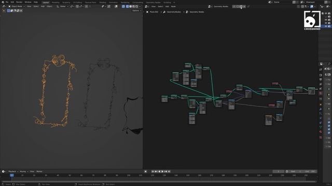The height and width of the screenshot is (186, 332).
Task: Open the node editor type selector
Action: click(146, 6)
